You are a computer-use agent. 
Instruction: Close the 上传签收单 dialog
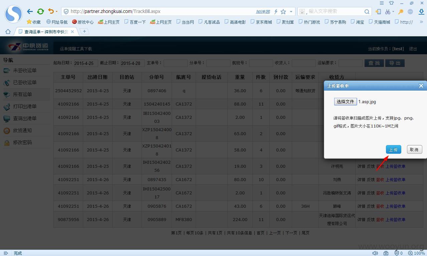(421, 86)
